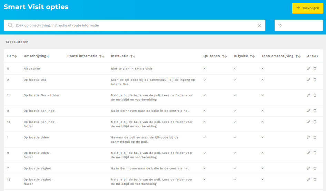
Task: Sort table by ID column
Action: click(x=12, y=56)
